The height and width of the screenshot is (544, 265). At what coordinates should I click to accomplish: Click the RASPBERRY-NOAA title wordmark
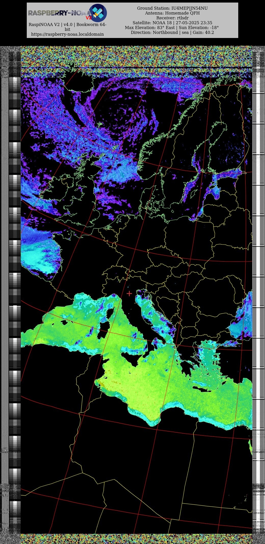click(59, 13)
